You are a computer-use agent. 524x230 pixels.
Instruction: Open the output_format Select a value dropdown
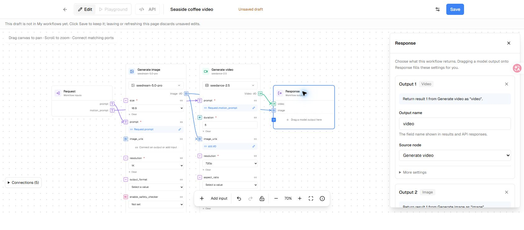click(156, 187)
